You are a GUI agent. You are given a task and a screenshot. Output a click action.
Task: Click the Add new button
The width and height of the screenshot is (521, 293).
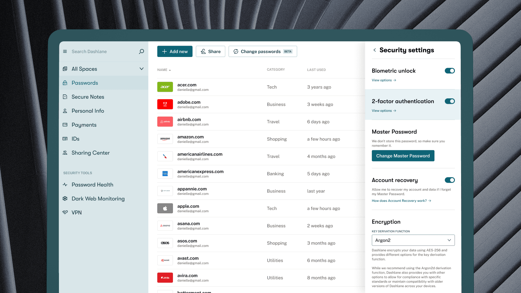[x=175, y=51]
